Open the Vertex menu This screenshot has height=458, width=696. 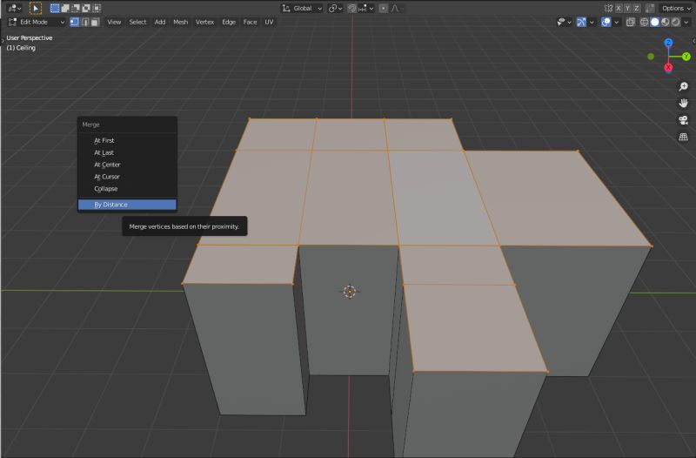click(x=204, y=22)
